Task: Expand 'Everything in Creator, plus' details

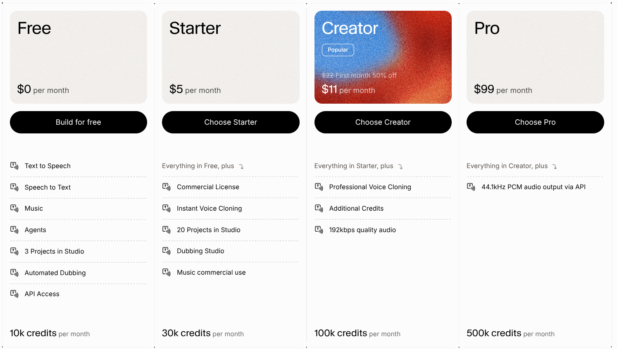Action: [x=555, y=166]
